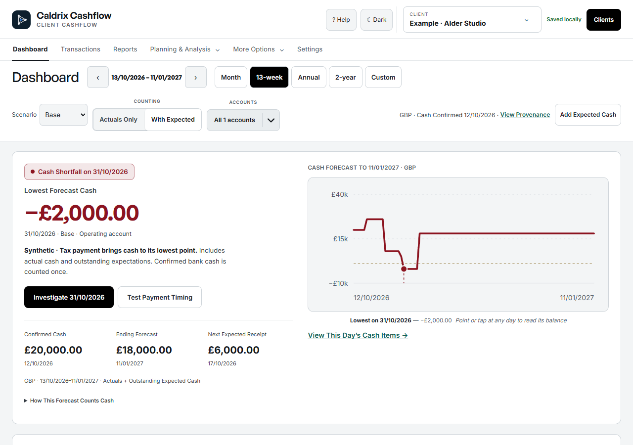Click the lowest-point marker on the chart

pyautogui.click(x=404, y=269)
